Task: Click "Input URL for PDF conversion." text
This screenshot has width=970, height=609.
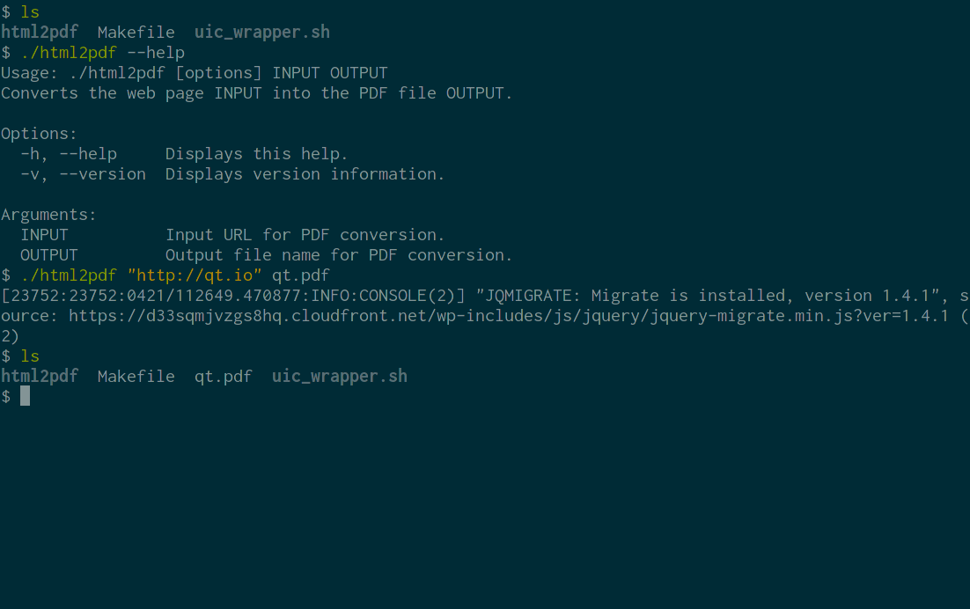Action: (305, 235)
